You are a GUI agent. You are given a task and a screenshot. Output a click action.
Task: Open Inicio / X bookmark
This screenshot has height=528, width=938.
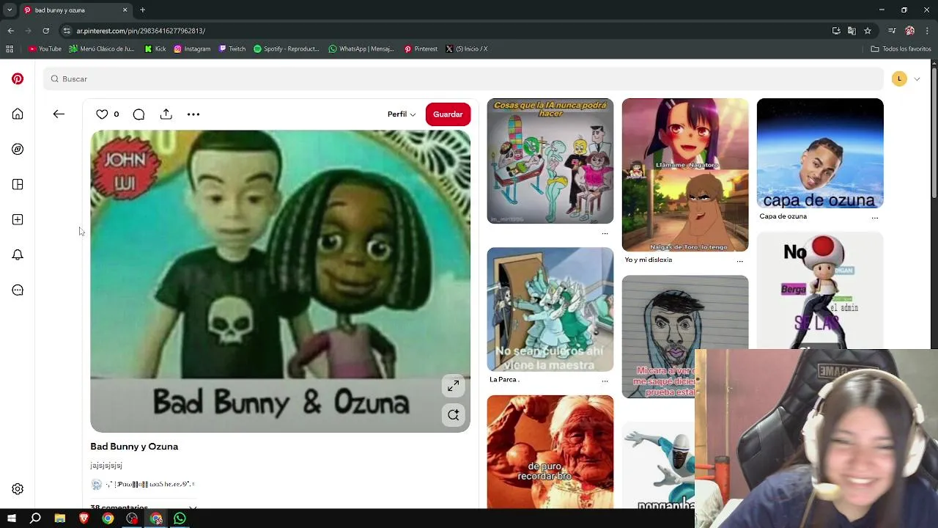coord(467,49)
